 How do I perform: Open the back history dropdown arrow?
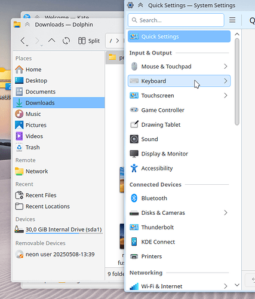(27, 45)
